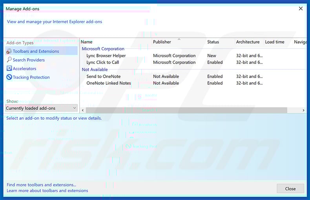Click the Tracking Protection blocked-circle icon
The width and height of the screenshot is (310, 200).
(9, 77)
